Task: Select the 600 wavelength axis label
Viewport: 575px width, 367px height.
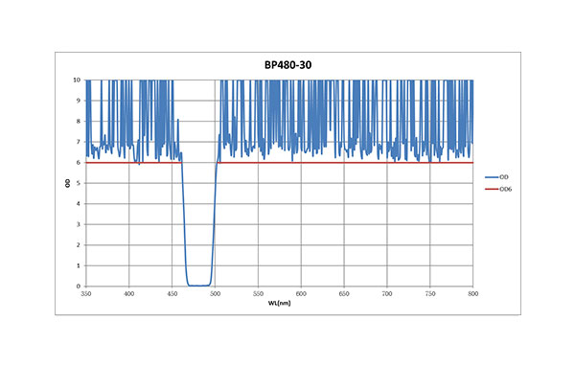Action: 301,293
